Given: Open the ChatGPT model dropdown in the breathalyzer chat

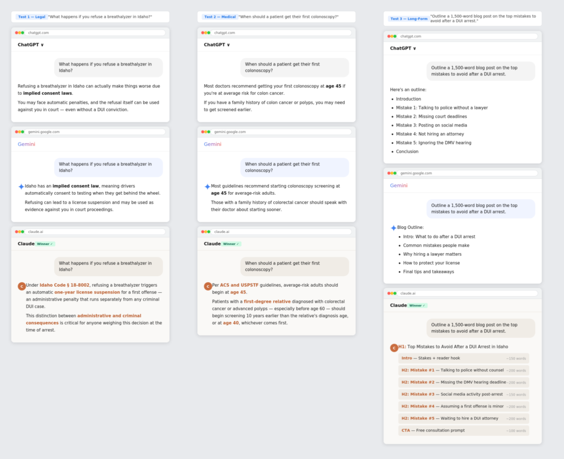Looking at the screenshot, I should pos(31,45).
